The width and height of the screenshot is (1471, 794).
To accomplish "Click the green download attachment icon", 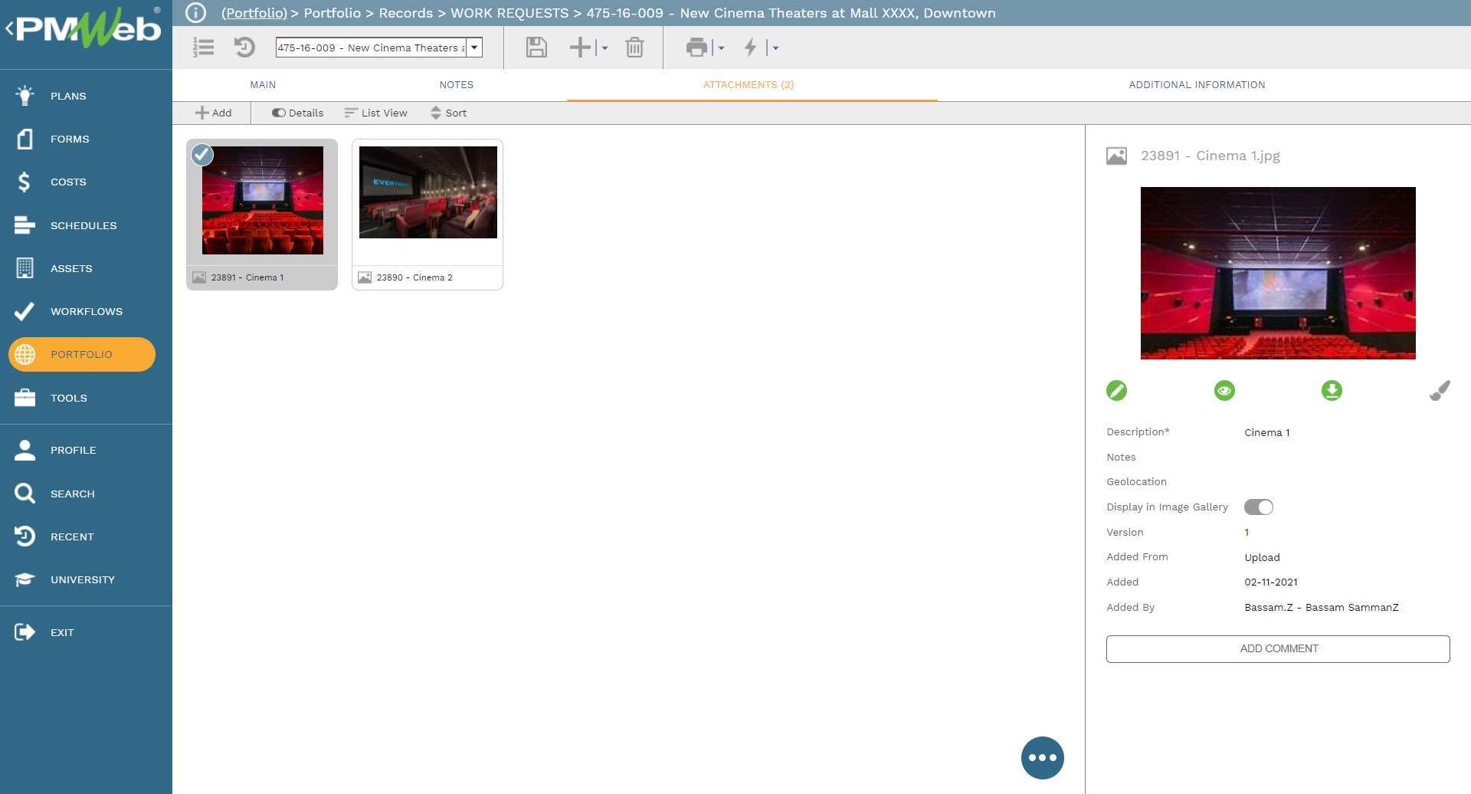I will coord(1332,391).
